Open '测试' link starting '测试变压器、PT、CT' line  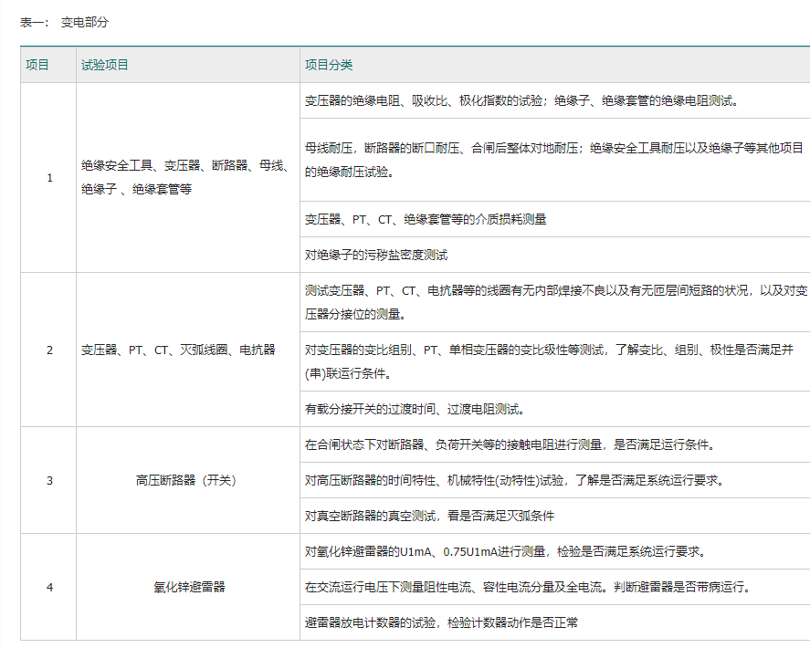click(x=317, y=290)
